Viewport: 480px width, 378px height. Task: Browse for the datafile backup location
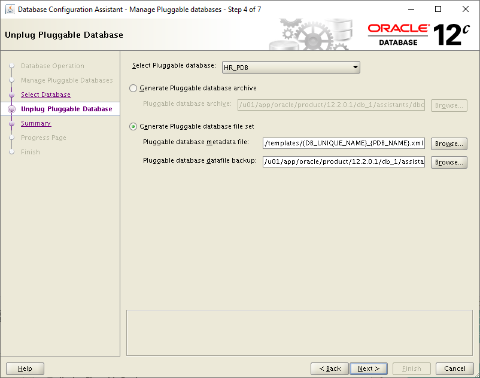pos(449,163)
